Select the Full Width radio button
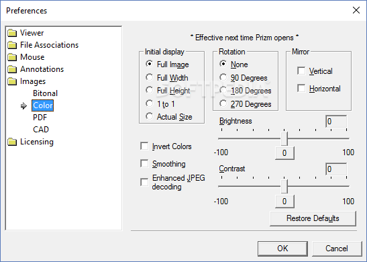The image size is (367, 262). click(149, 77)
